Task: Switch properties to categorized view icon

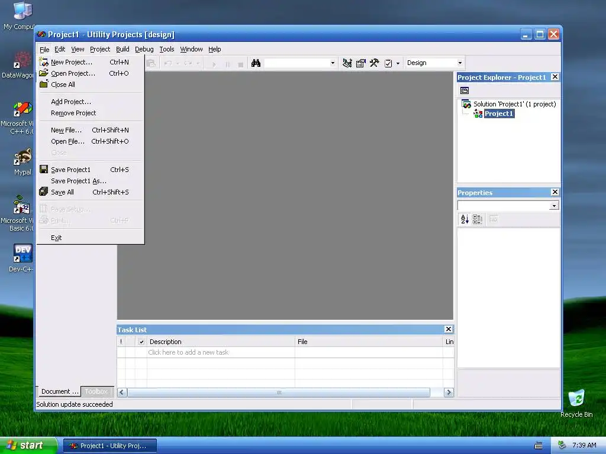Action: 478,219
